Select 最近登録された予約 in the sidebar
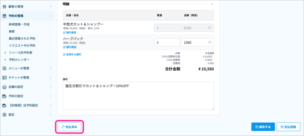This screenshot has width=304, height=136. click(x=22, y=39)
